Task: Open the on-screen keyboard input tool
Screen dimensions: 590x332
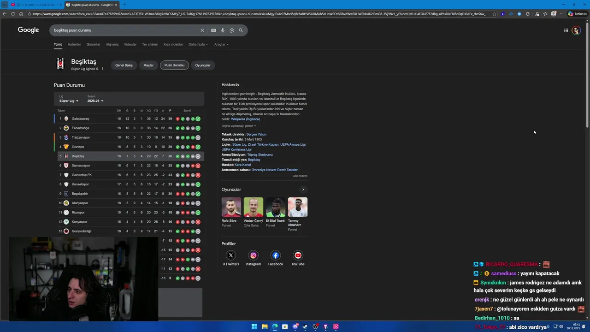Action: click(213, 30)
